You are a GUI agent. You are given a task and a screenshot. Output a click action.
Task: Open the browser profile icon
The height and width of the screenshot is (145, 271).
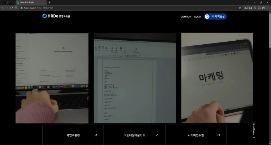pyautogui.click(x=263, y=8)
